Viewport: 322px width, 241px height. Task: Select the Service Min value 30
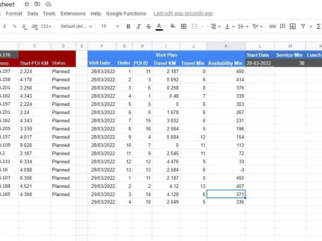290,63
